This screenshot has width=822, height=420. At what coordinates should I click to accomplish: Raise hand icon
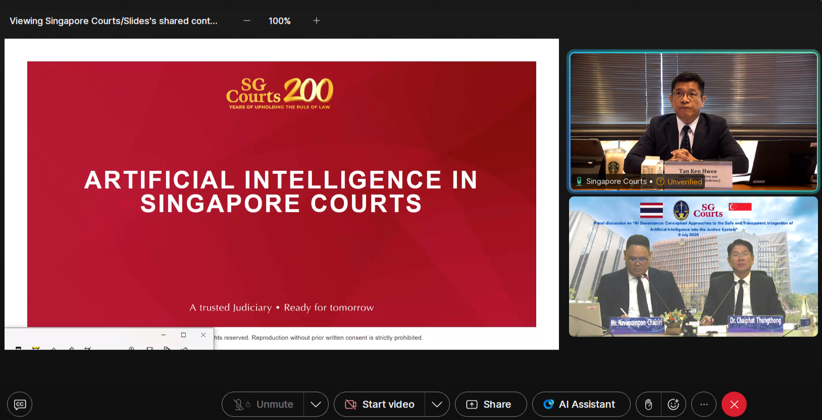coord(648,404)
